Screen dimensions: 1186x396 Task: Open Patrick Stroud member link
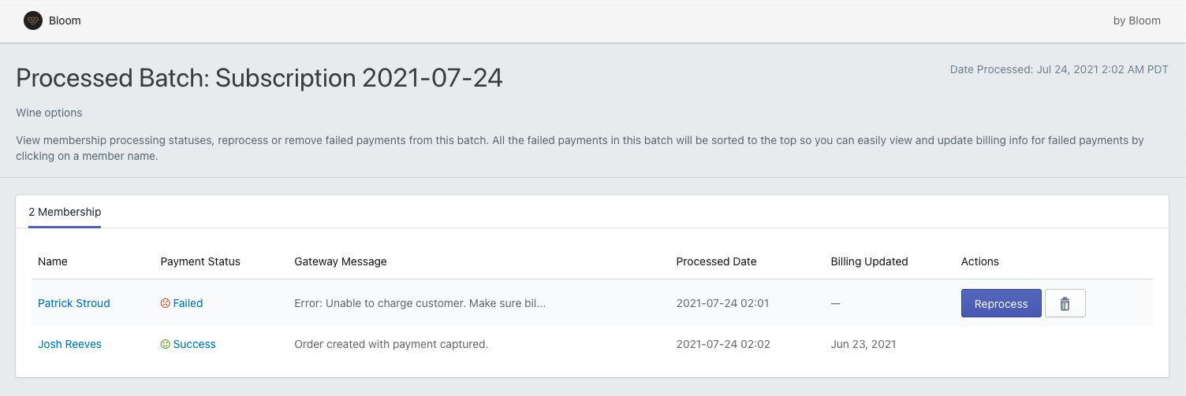coord(74,303)
